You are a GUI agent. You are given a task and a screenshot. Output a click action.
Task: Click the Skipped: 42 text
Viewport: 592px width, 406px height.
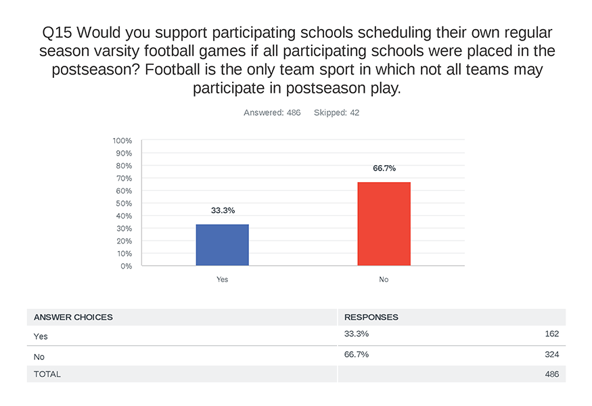[x=336, y=112]
